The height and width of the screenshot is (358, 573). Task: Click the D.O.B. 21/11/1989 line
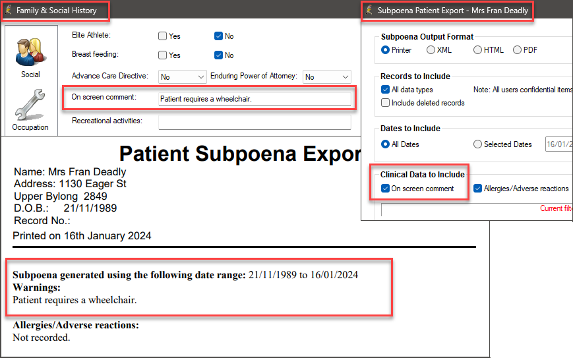tap(65, 208)
